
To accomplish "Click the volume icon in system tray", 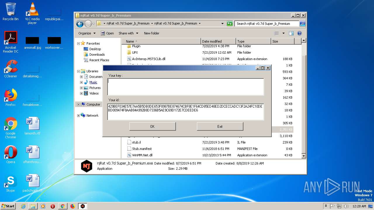I will [347, 206].
